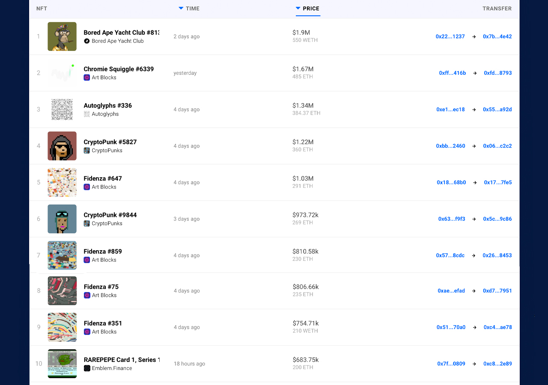Image resolution: width=548 pixels, height=385 pixels.
Task: Open recipient address 0xd7...7951
Action: click(x=497, y=291)
